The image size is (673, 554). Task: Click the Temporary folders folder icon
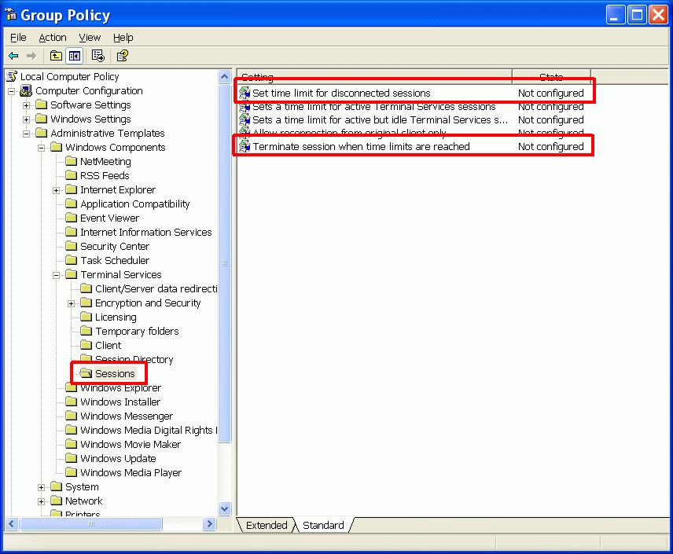tap(86, 332)
